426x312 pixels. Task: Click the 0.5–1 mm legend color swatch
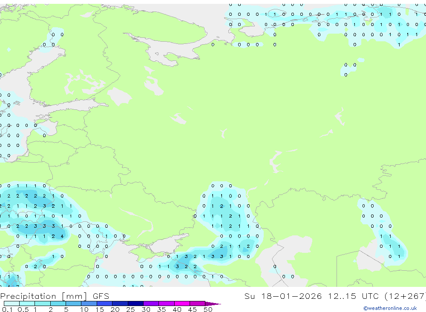tap(27, 303)
